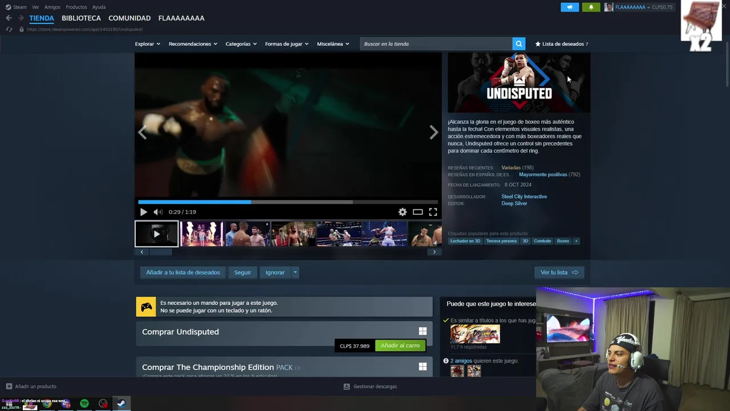730x411 pixels.
Task: Switch to the BIBLIOTECA tab
Action: [81, 18]
